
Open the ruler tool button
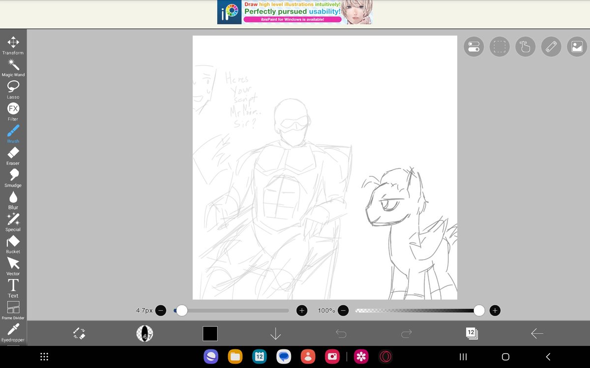551,47
